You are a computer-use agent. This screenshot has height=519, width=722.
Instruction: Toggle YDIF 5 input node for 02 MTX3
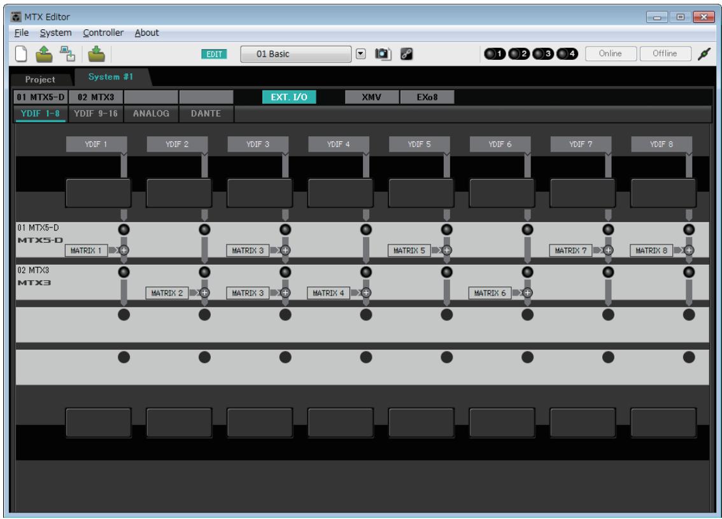point(447,272)
